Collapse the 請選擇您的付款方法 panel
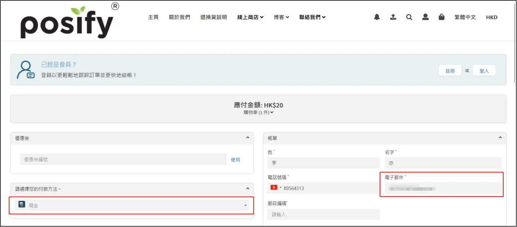 pos(247,189)
